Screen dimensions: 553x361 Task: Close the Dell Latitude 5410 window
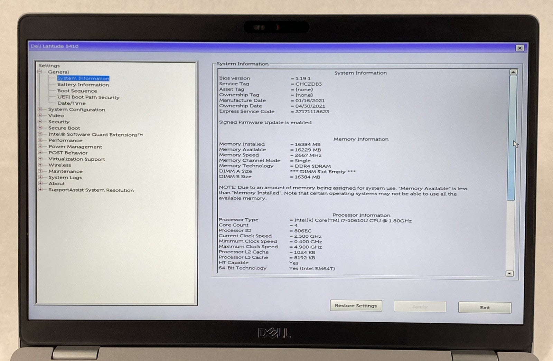519,48
